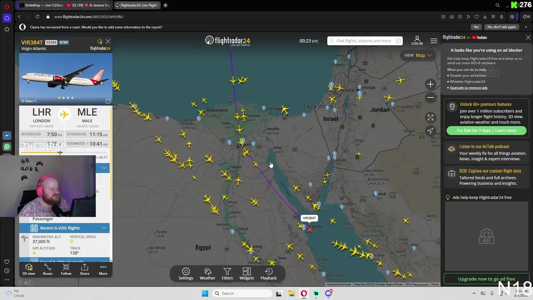Open Opera snapshot camera icon

(452, 17)
